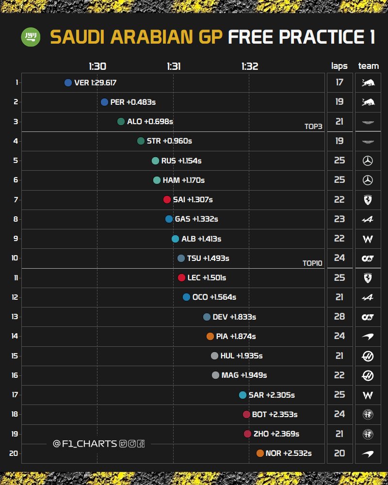The height and width of the screenshot is (485, 388).
Task: Click the Alfa Romeo logo in Bottas's row
Action: click(368, 414)
